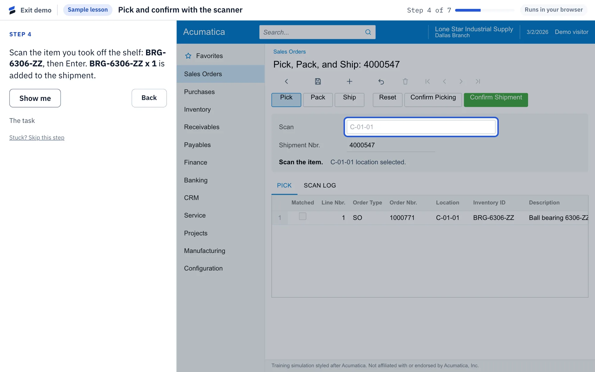Open Receivables in the sidebar

pyautogui.click(x=220, y=127)
